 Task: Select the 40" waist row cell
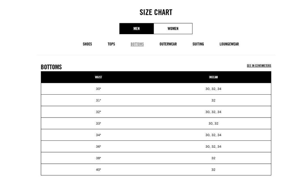(x=98, y=170)
